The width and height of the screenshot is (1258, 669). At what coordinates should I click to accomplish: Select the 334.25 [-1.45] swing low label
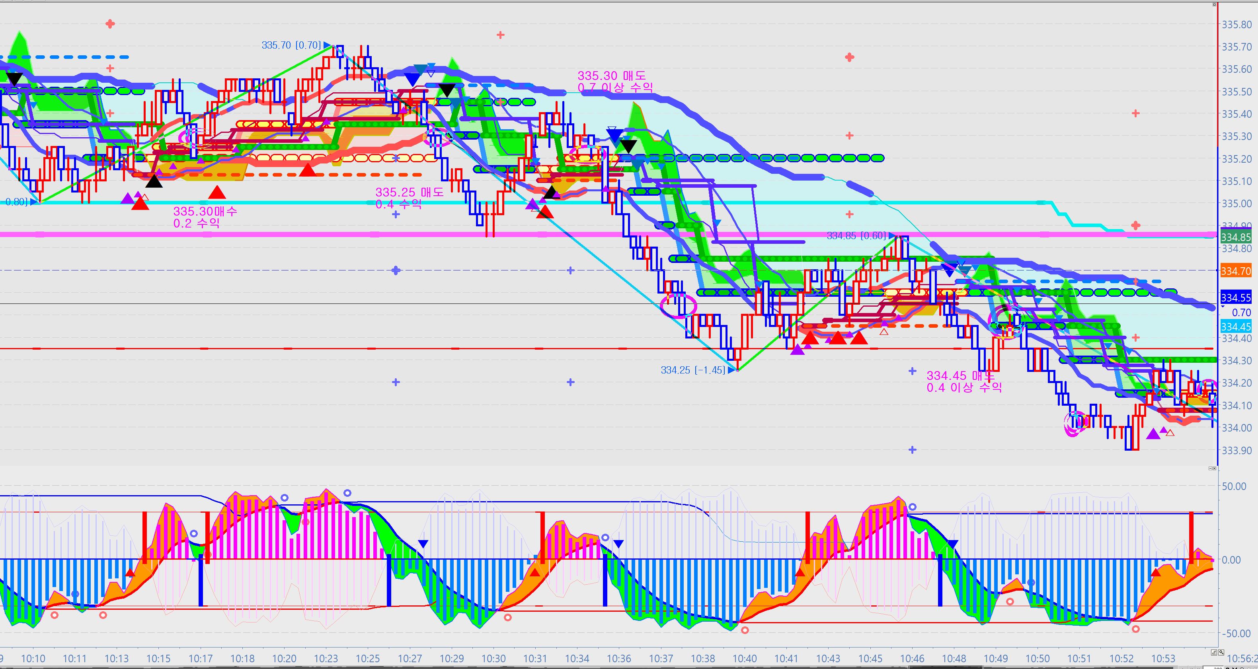pyautogui.click(x=693, y=370)
